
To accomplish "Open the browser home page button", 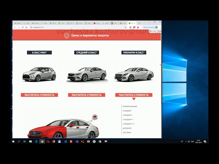I will pyautogui.click(x=26, y=27).
